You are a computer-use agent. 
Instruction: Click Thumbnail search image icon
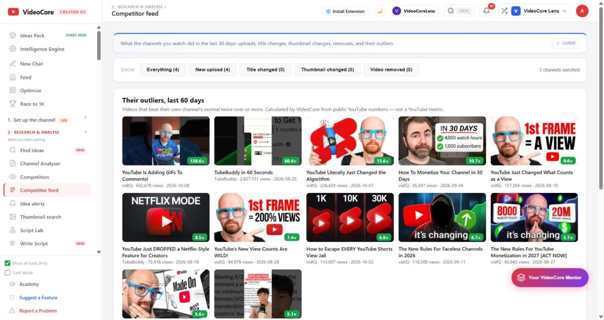pos(12,217)
